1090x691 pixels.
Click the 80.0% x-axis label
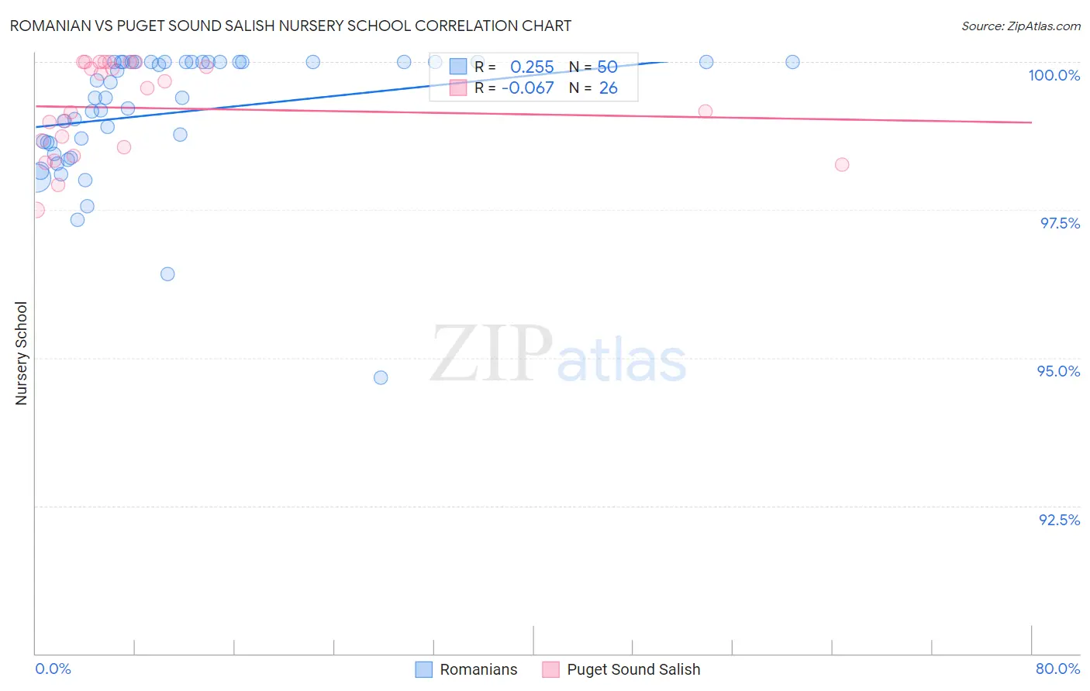1057,669
